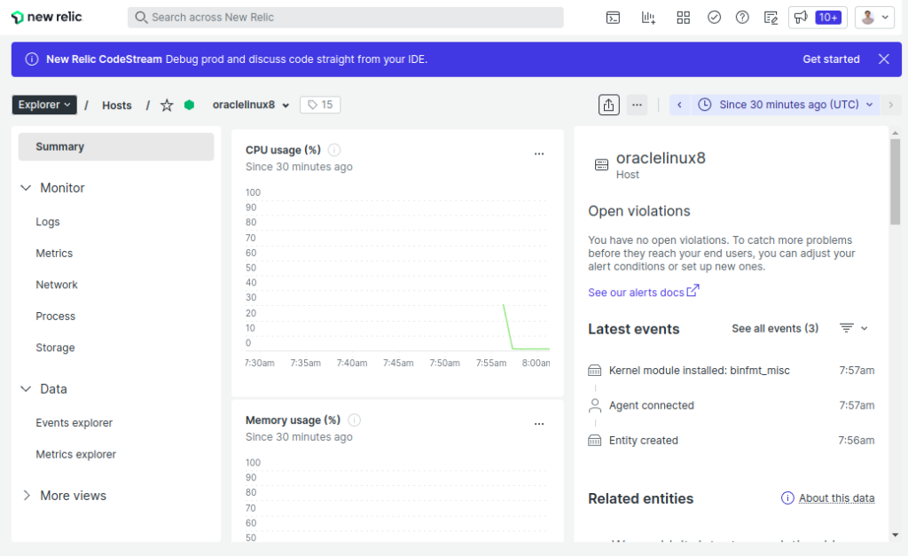Open the checkmark circle status icon
Image resolution: width=908 pixels, height=556 pixels.
click(x=714, y=18)
